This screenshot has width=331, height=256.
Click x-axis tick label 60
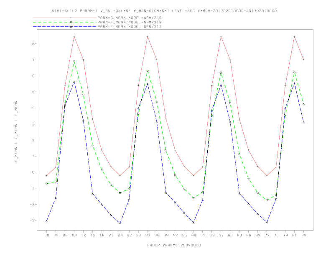point(230,235)
